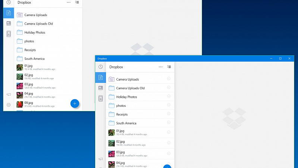The width and height of the screenshot is (298, 168).
Task: Click feedback megaphone icon in back window
Action: (x=9, y=94)
